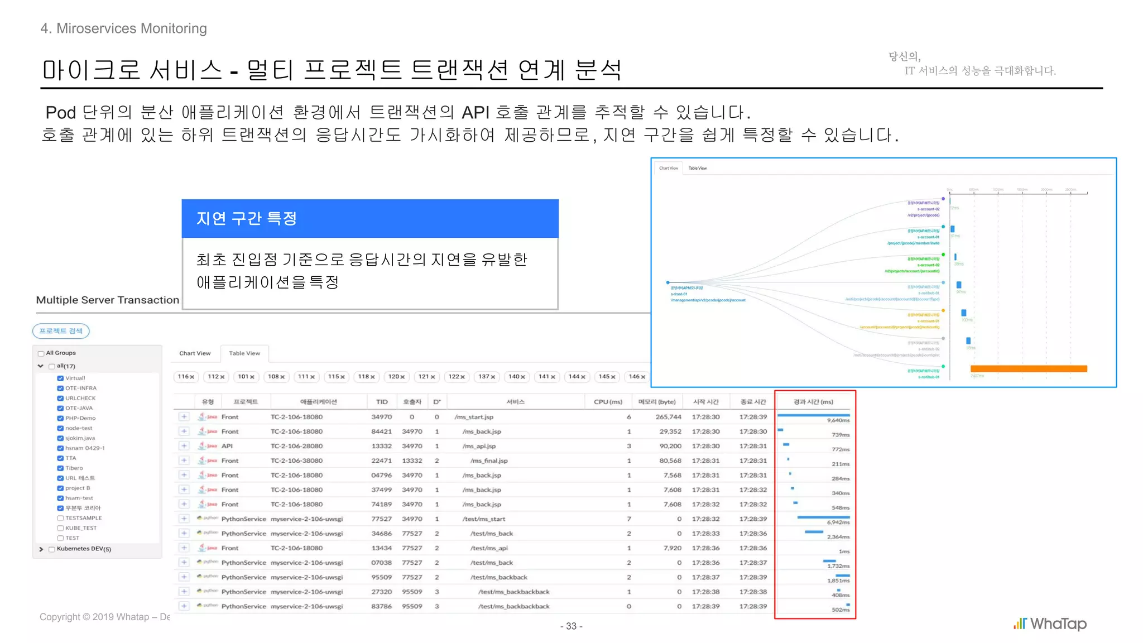This screenshot has height=643, width=1143.
Task: Sort by the 서비스 column header
Action: pyautogui.click(x=515, y=402)
